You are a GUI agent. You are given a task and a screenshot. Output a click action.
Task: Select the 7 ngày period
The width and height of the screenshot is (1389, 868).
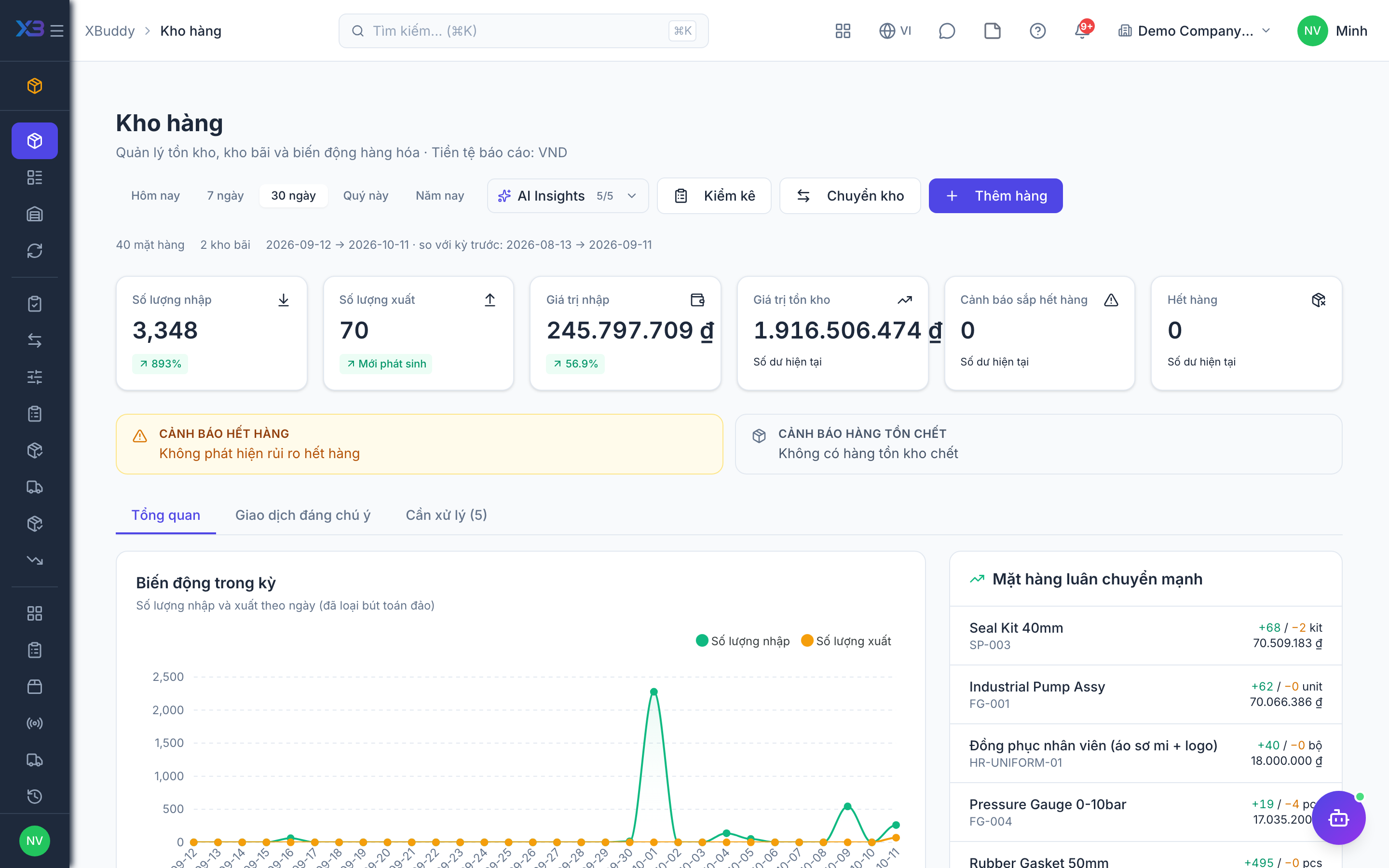tap(226, 196)
